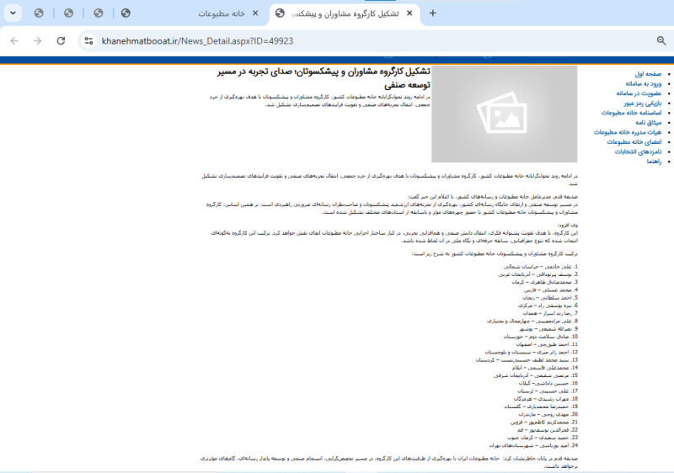The height and width of the screenshot is (473, 674).
Task: Click list row 10 خوزستان
Action: [x=541, y=337]
